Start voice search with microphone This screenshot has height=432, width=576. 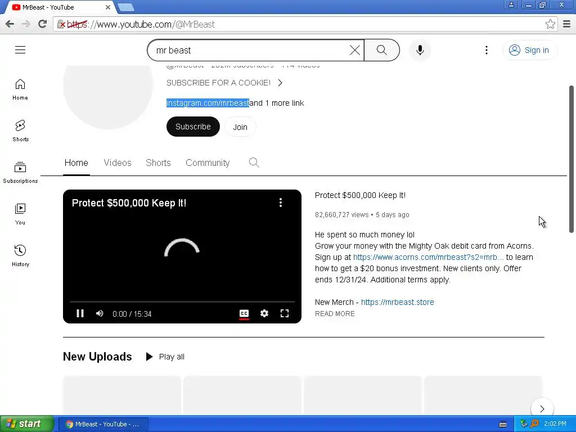(x=420, y=50)
